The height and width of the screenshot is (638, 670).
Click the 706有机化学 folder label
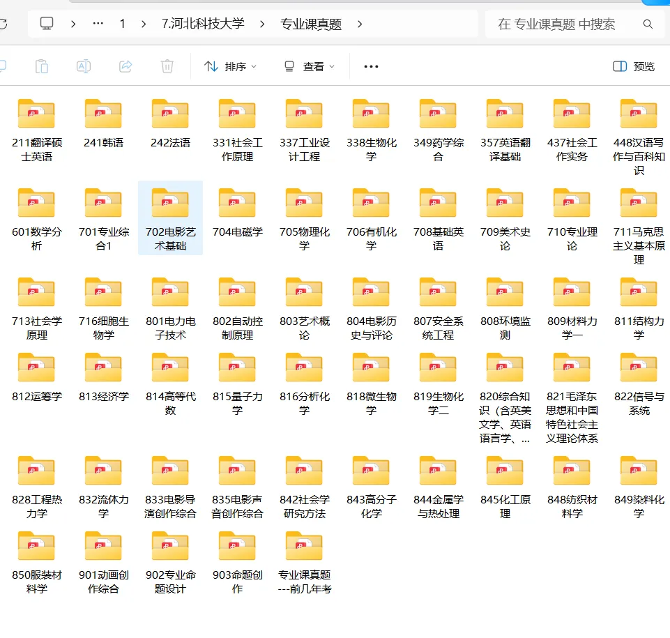pyautogui.click(x=372, y=239)
